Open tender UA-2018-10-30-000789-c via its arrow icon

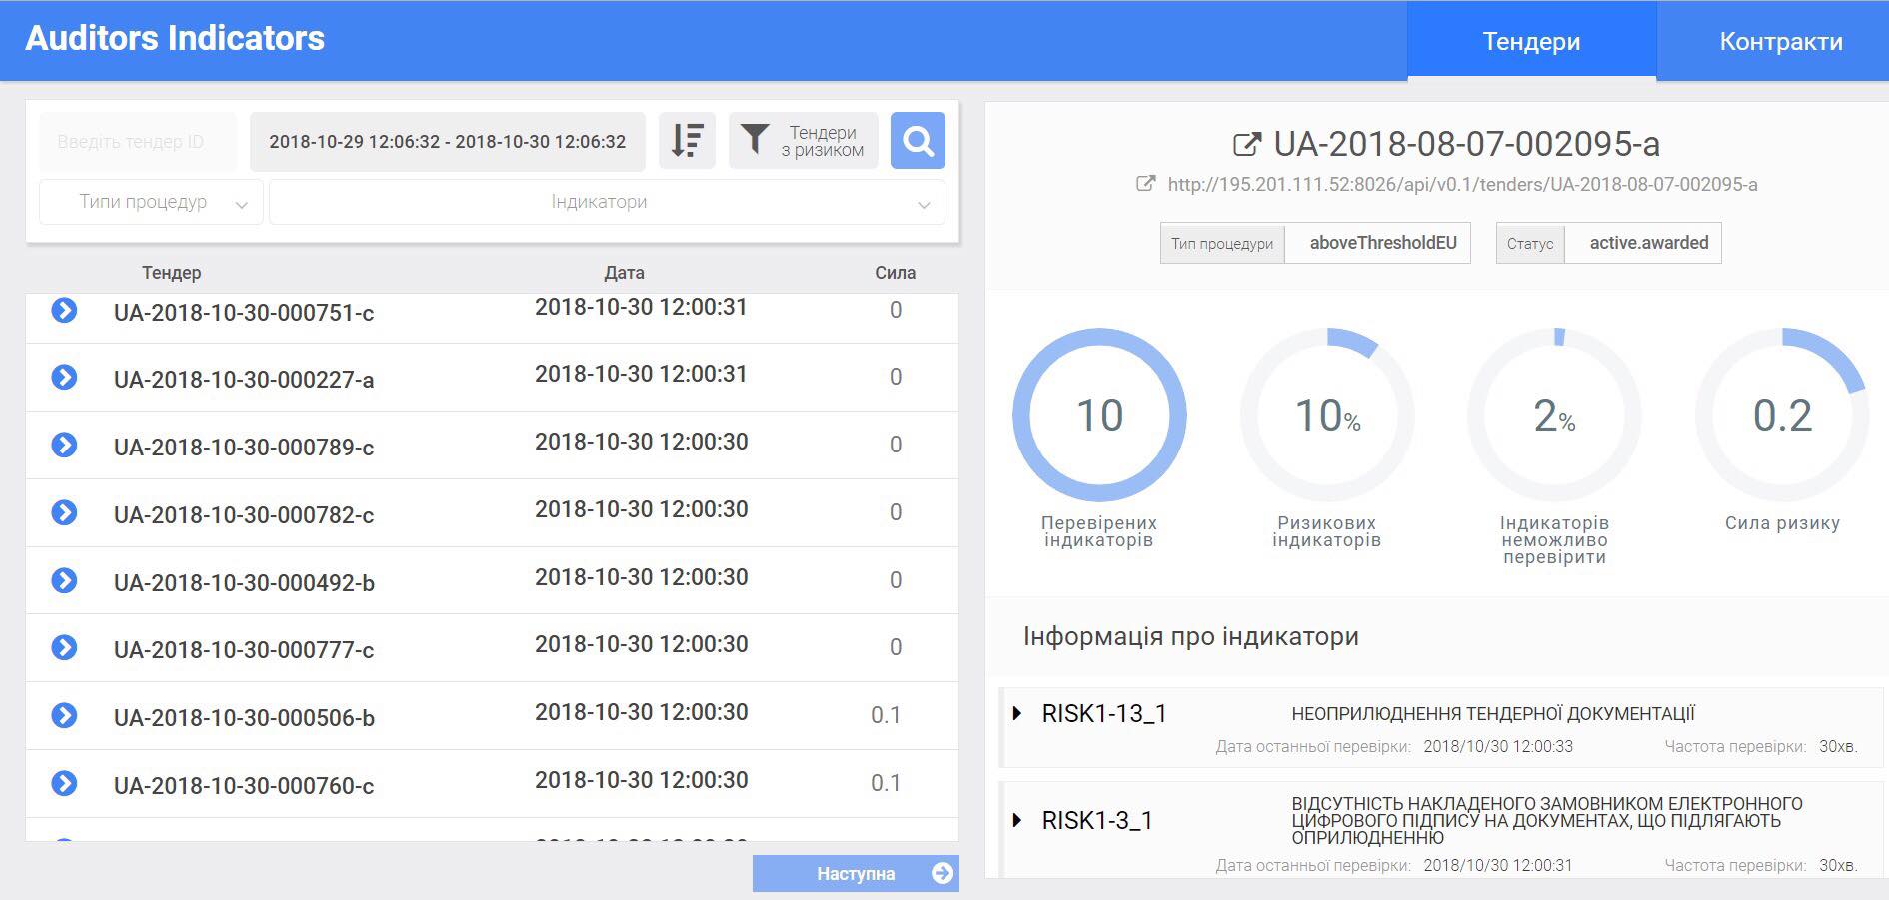click(x=64, y=446)
